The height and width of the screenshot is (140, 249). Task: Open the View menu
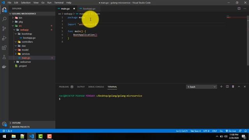[36, 3]
